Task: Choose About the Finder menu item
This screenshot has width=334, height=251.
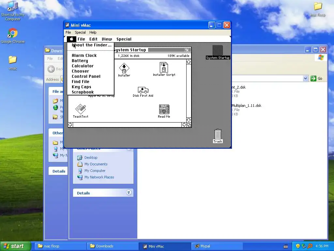Action: 91,45
